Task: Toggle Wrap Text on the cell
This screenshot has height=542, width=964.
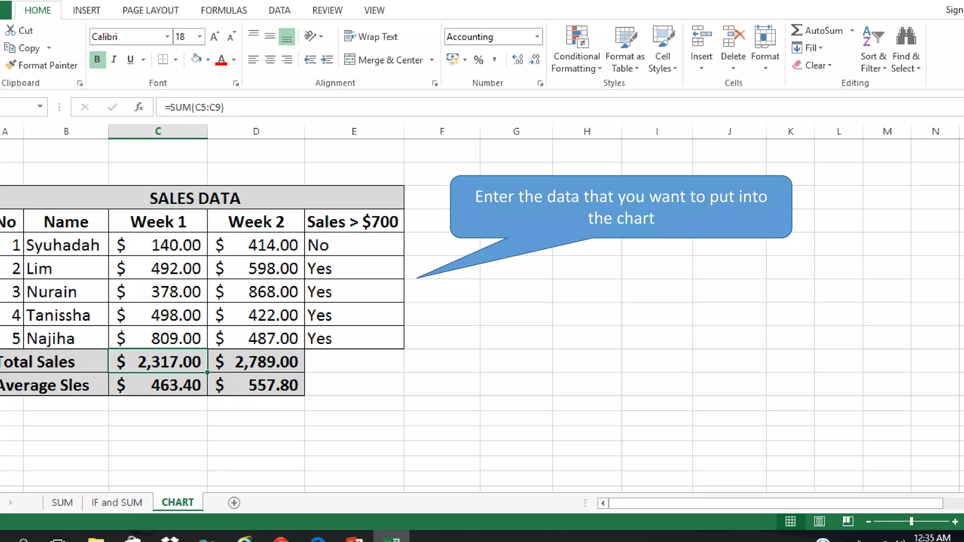Action: (370, 37)
